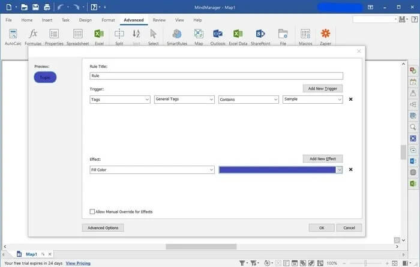Click the New document icon
The image size is (420, 267).
(9, 7)
